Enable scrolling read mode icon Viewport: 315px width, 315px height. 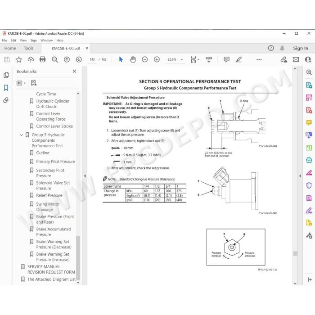[209, 59]
